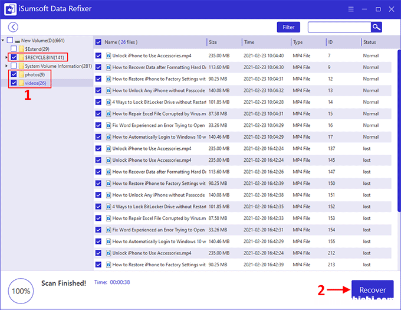Collapse the New Volume(D:) tree node
This screenshot has height=310, width=401.
(x=3, y=40)
